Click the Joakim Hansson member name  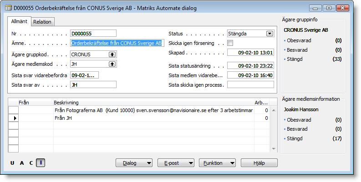[301, 109]
